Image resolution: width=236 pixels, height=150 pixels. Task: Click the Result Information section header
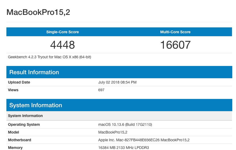pos(119,72)
